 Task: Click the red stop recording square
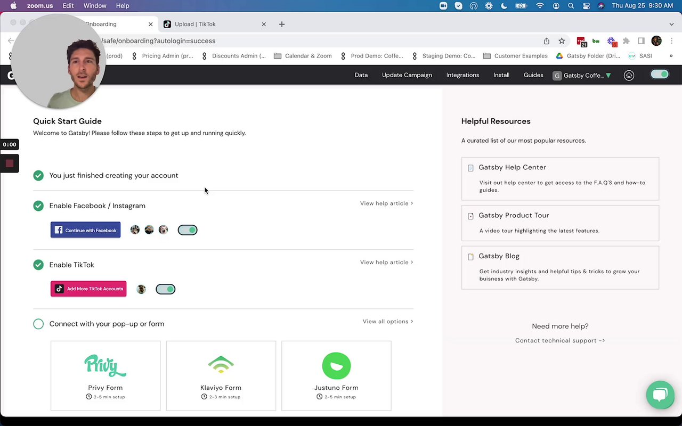[9, 163]
